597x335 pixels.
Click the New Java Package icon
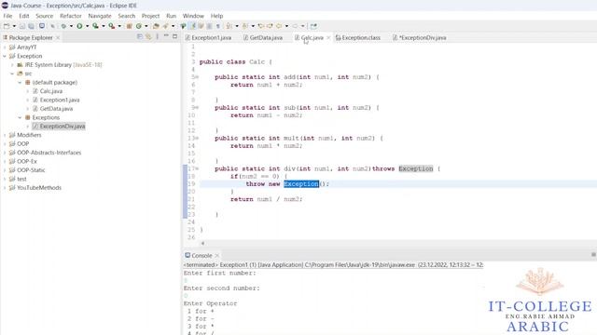pos(129,26)
